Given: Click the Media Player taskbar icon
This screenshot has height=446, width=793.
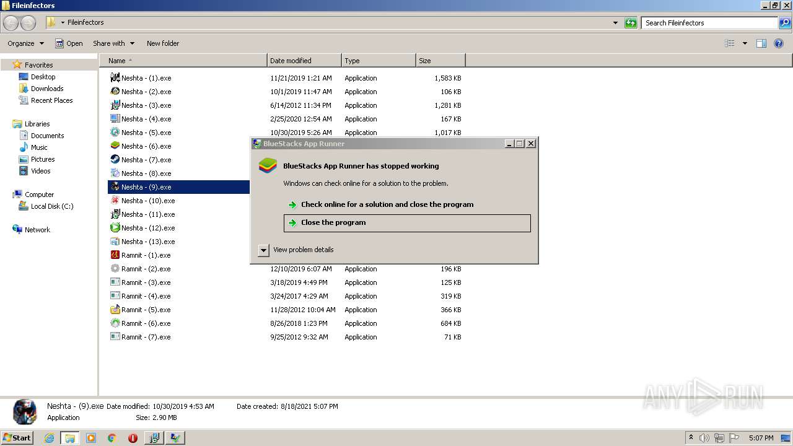Looking at the screenshot, I should tap(91, 438).
